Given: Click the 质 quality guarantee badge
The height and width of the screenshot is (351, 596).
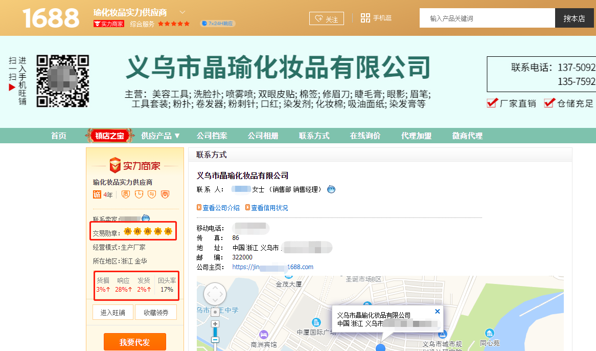Looking at the screenshot, I should click(x=126, y=194).
